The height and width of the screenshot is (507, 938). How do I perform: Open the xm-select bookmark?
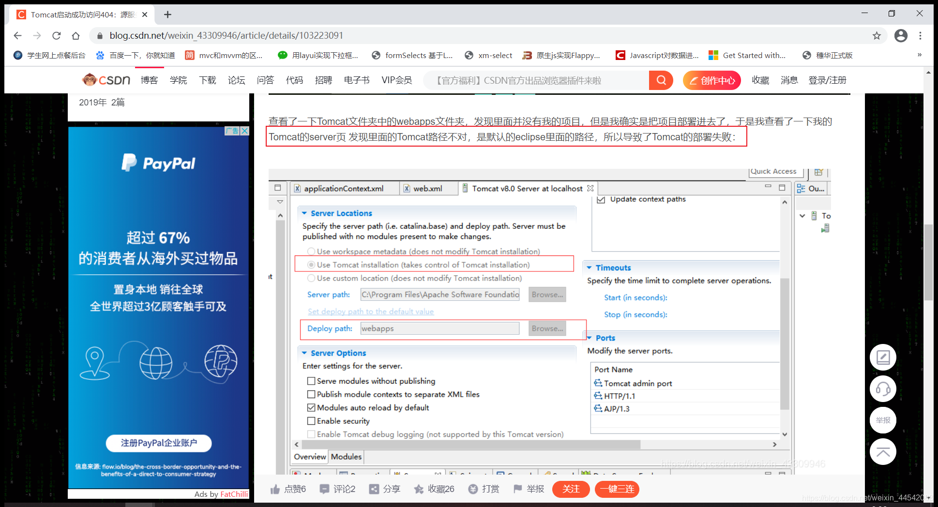coord(488,55)
